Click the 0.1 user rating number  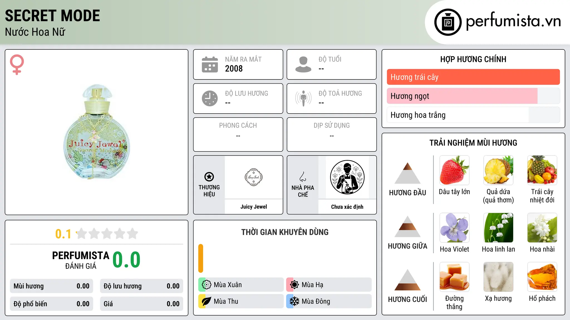(x=63, y=234)
